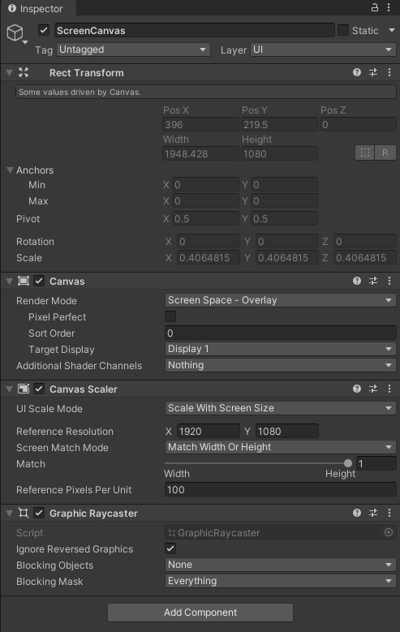Toggle Rect Transform blueprint mode button
The width and height of the screenshot is (400, 632).
click(365, 153)
